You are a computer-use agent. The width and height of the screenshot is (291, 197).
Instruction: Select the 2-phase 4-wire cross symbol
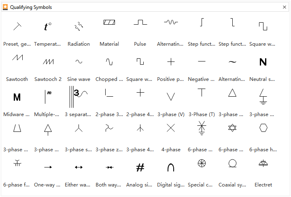140,93
